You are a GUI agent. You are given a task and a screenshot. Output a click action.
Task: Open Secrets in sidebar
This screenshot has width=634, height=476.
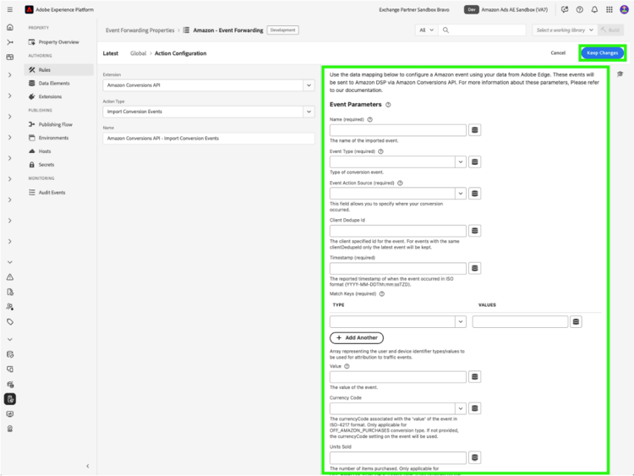coord(58,165)
